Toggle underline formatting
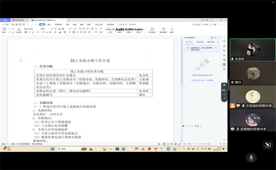The height and width of the screenshot is (170, 276). tap(33, 32)
